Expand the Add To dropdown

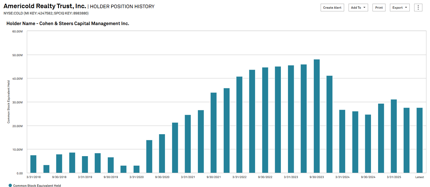(358, 7)
